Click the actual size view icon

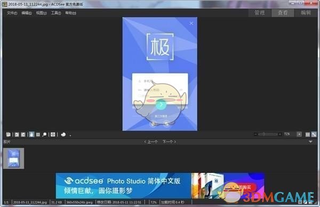pyautogui.click(x=308, y=135)
